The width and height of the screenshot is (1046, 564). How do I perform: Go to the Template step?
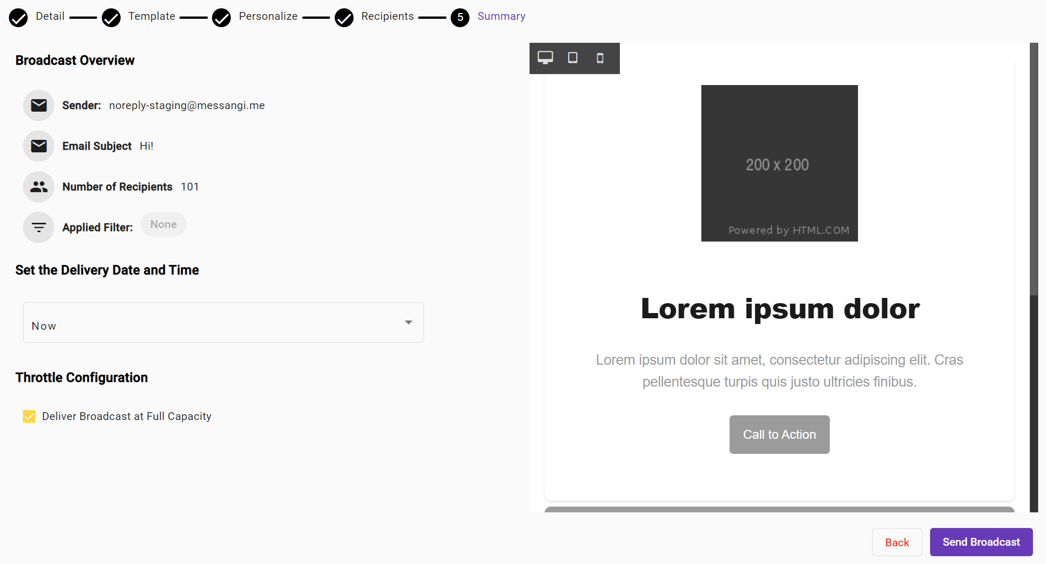tap(151, 16)
